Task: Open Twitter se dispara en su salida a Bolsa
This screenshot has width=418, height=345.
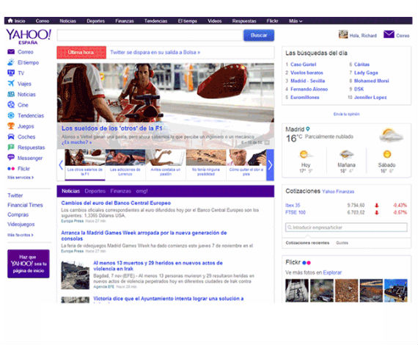Action: pos(155,52)
